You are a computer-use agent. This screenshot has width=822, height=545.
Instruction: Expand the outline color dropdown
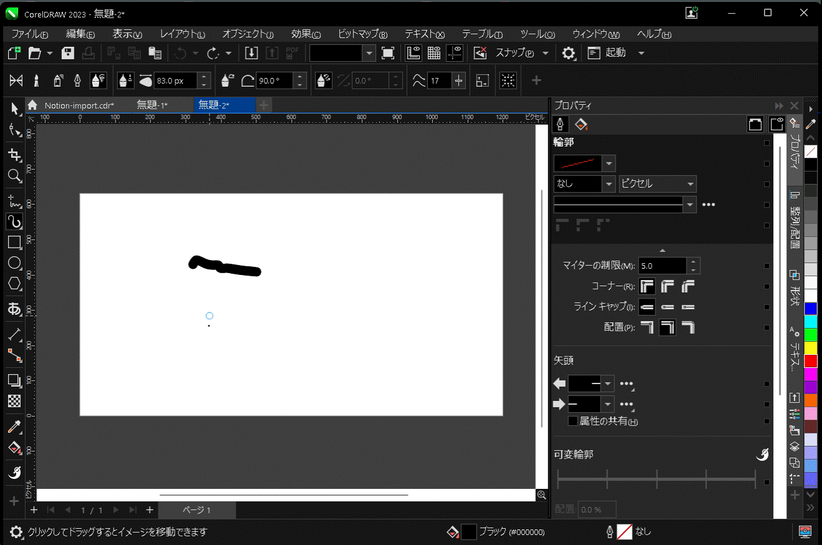tap(609, 163)
